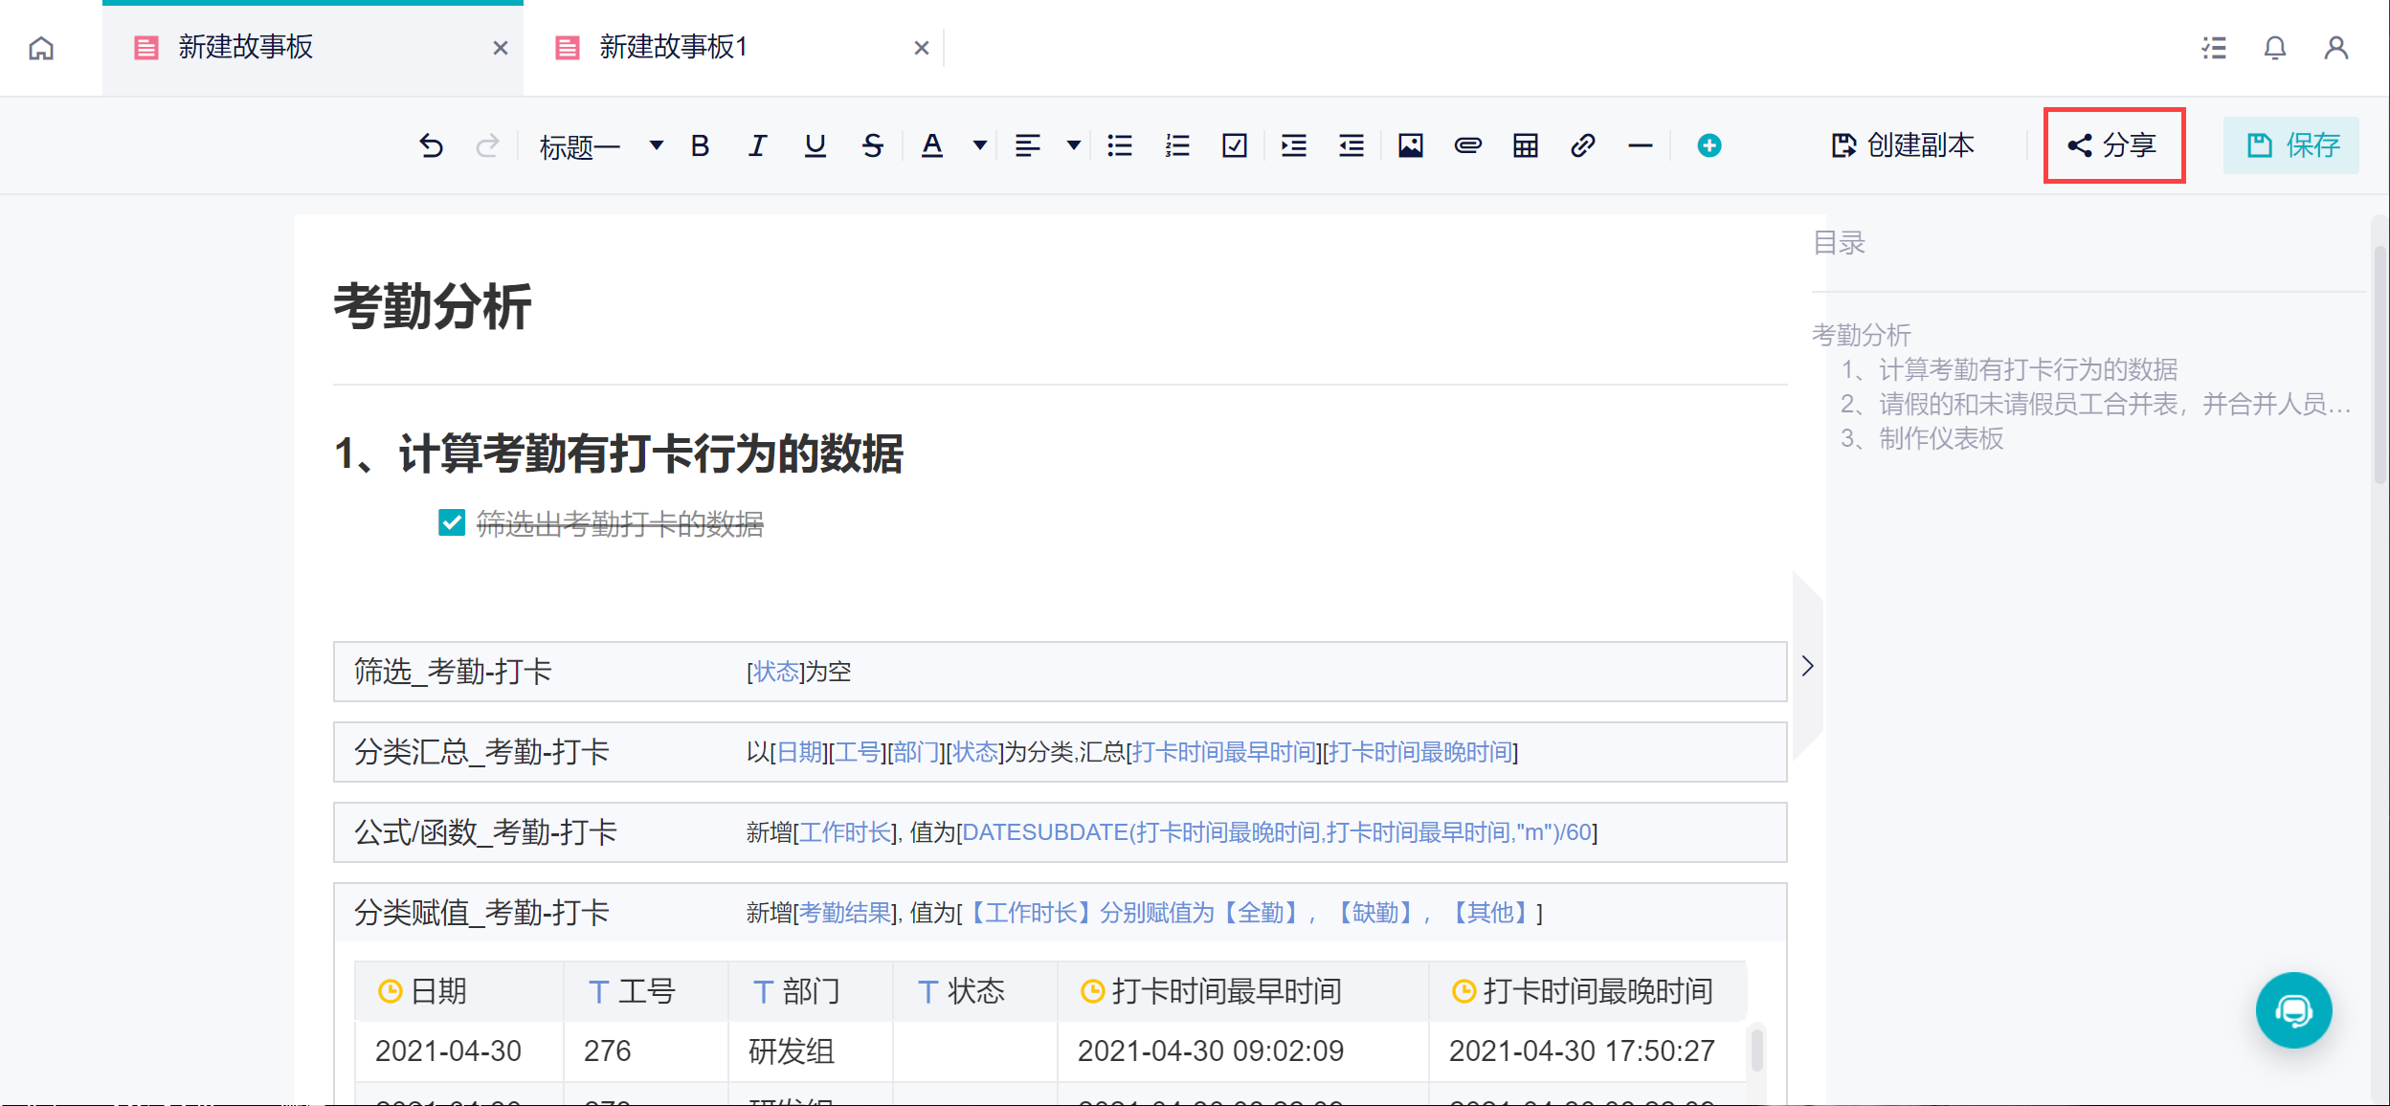Insert a hyperlink via chain icon
The height and width of the screenshot is (1106, 2390).
[x=1582, y=145]
